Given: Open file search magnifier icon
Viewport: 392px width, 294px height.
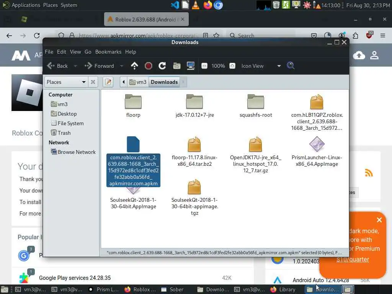Looking at the screenshot, I should click(291, 66).
